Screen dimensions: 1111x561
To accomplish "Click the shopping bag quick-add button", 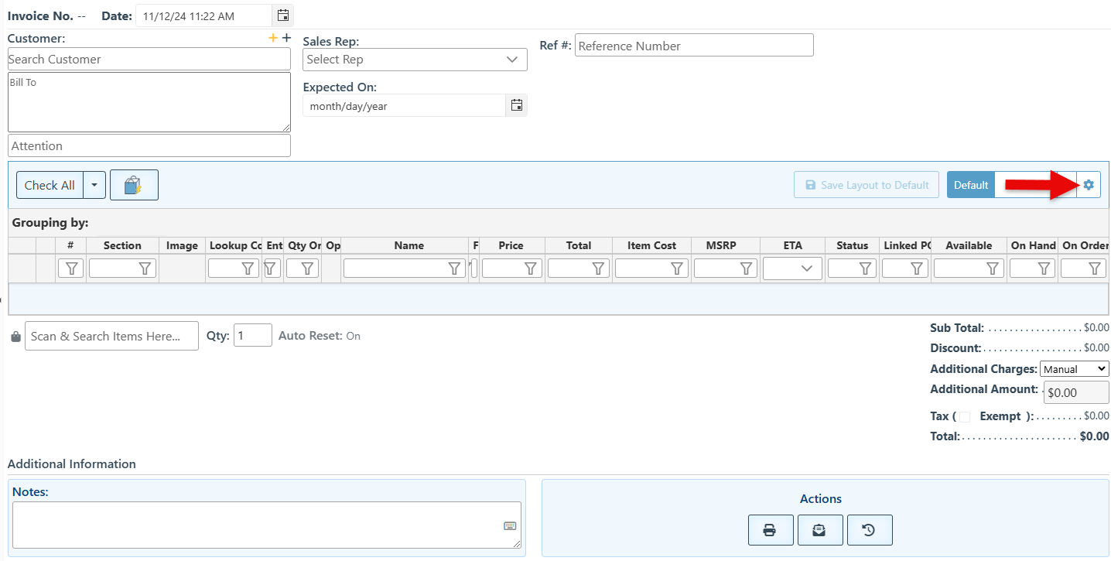I will (x=134, y=185).
